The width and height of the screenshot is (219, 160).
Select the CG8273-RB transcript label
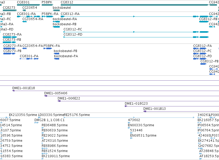[12, 40]
